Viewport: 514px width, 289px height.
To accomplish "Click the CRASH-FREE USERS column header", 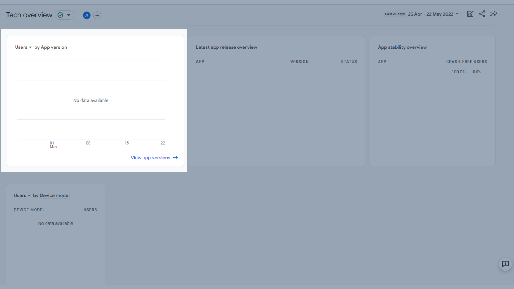I will (x=466, y=62).
